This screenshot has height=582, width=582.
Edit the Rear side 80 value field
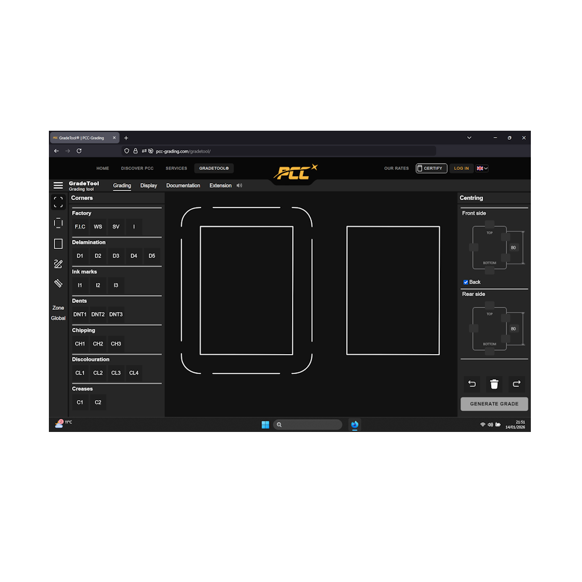(513, 329)
